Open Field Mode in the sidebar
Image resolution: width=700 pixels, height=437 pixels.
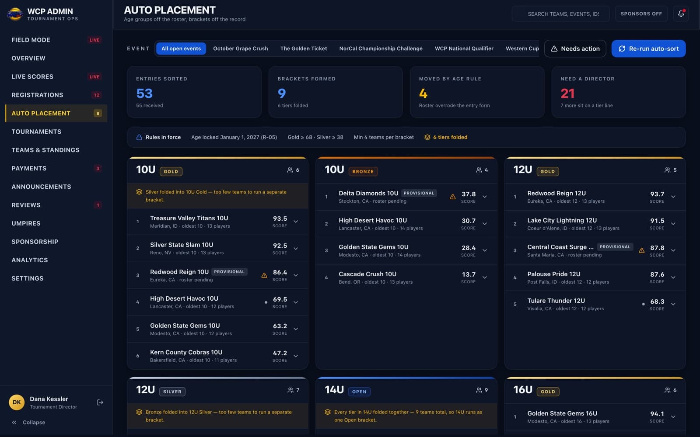[56, 40]
